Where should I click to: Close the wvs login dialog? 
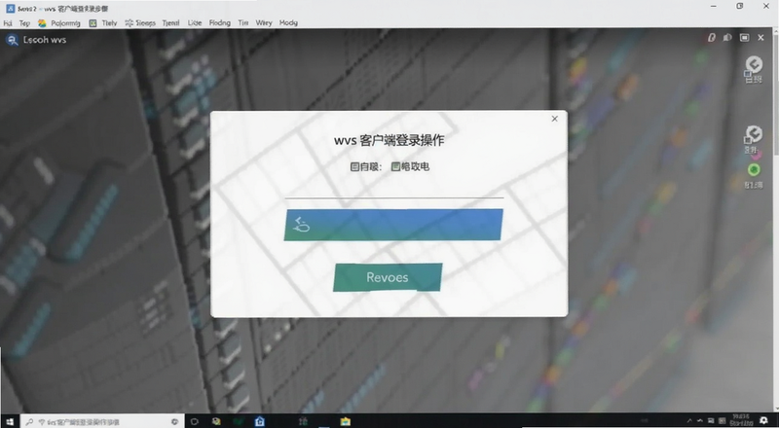coord(554,119)
